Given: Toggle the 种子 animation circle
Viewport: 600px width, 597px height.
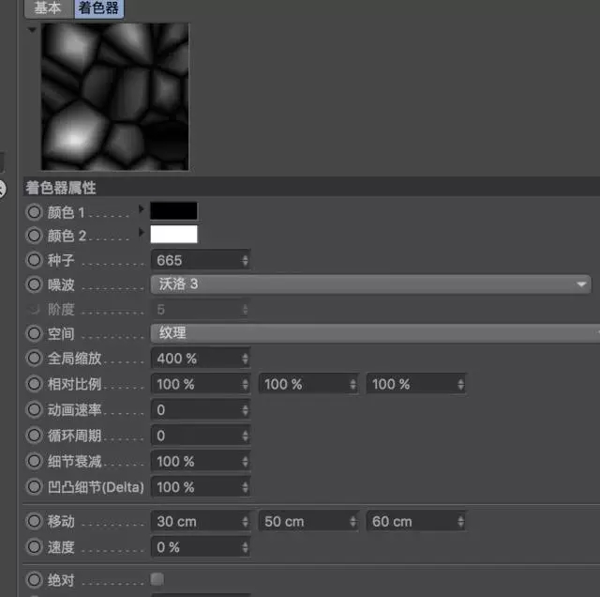Looking at the screenshot, I should [34, 260].
